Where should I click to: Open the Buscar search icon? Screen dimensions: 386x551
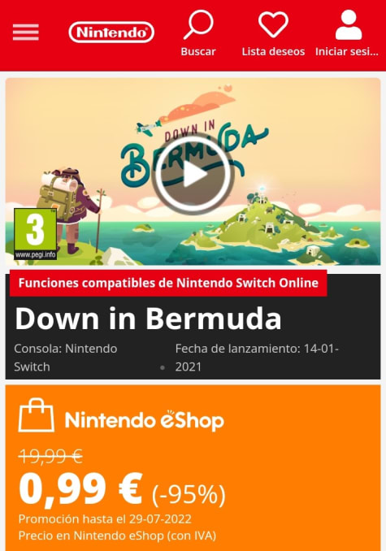pyautogui.click(x=198, y=24)
